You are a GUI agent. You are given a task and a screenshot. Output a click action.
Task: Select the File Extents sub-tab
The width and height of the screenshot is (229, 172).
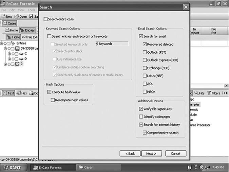(30, 37)
